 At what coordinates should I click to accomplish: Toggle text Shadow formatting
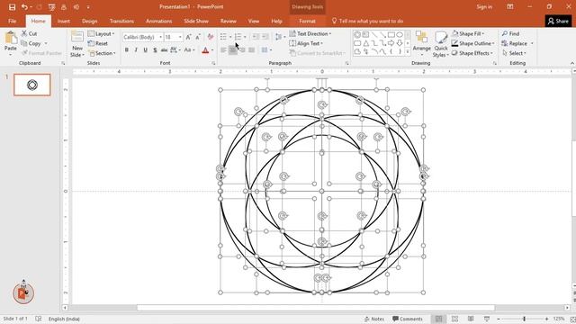click(155, 50)
